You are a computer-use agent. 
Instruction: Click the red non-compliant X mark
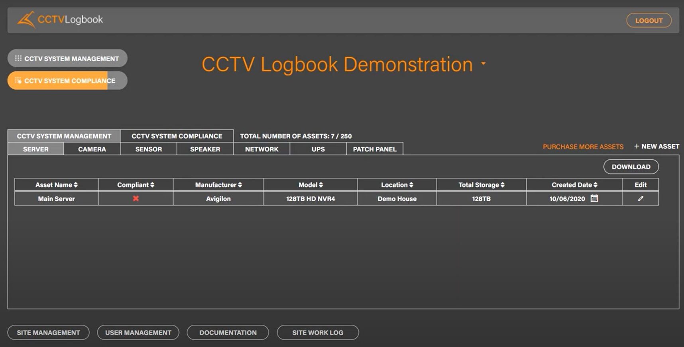[136, 198]
